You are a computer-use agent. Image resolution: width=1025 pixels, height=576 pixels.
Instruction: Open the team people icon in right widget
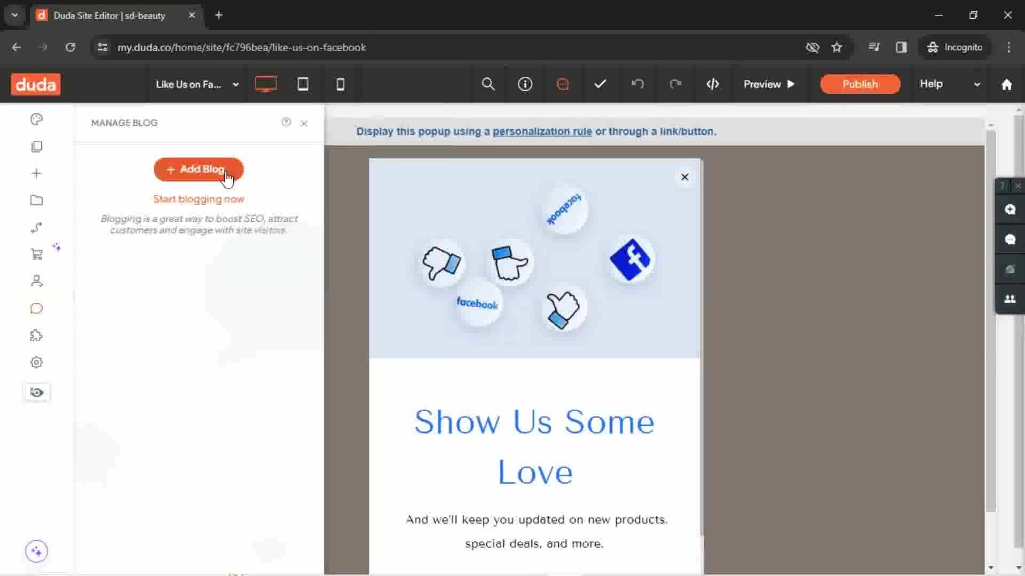click(1010, 299)
